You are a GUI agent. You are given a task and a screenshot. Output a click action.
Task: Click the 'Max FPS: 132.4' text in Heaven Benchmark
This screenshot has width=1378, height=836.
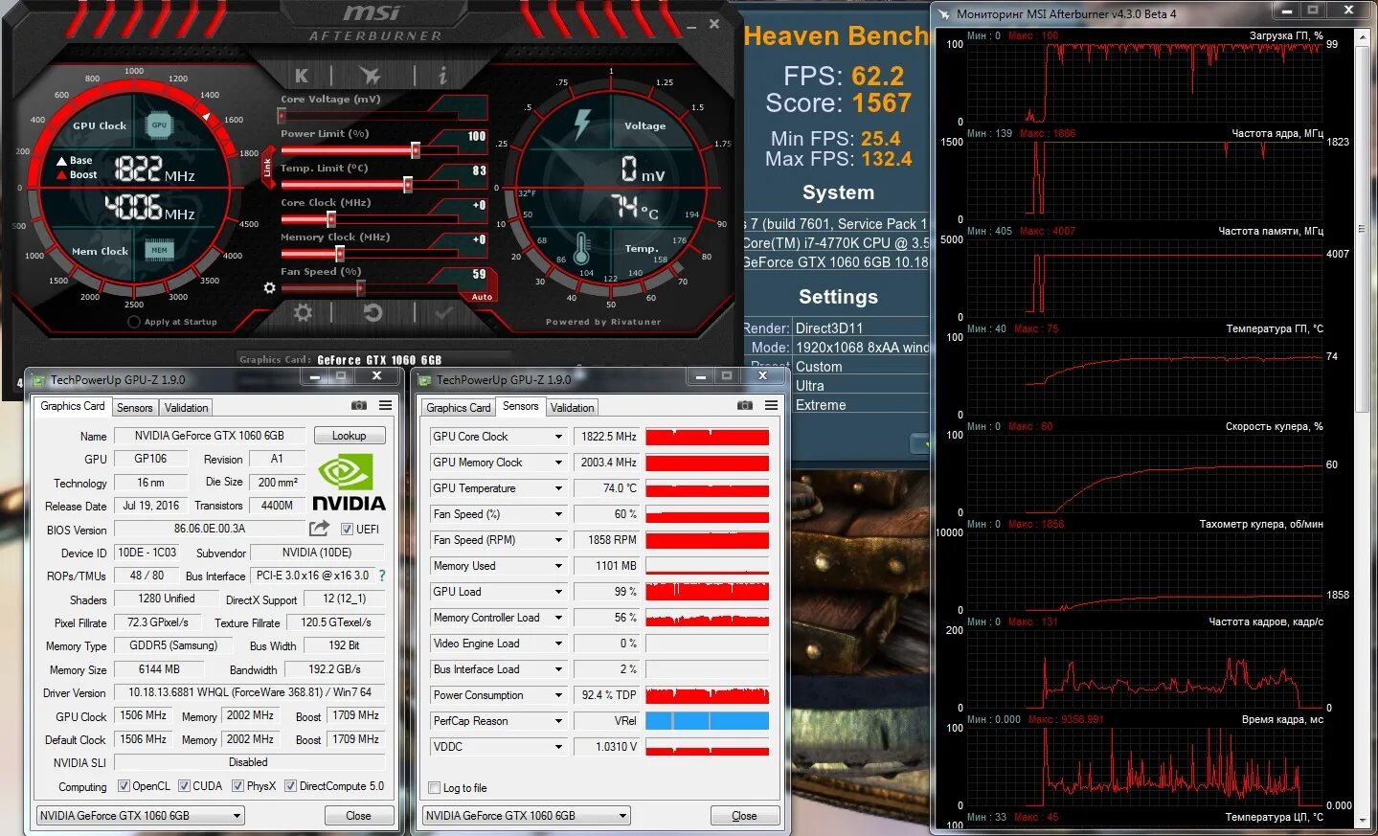[x=838, y=159]
